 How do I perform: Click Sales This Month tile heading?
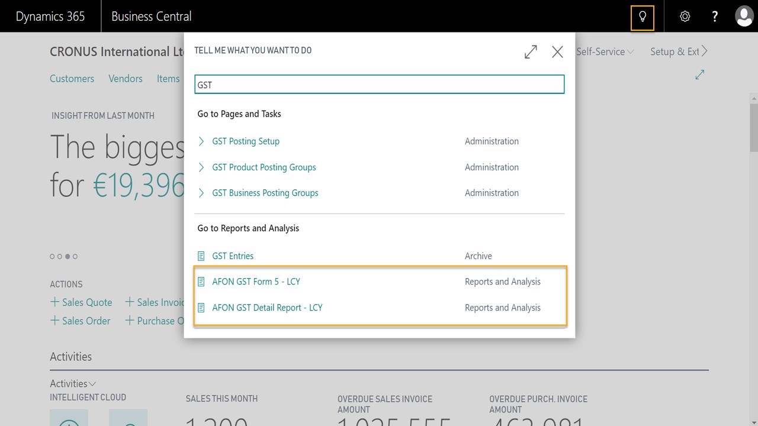point(221,399)
